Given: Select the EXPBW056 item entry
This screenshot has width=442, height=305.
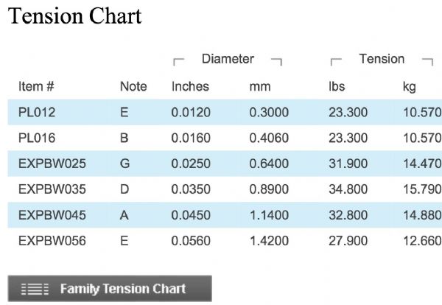Looking at the screenshot, I should (x=52, y=241).
